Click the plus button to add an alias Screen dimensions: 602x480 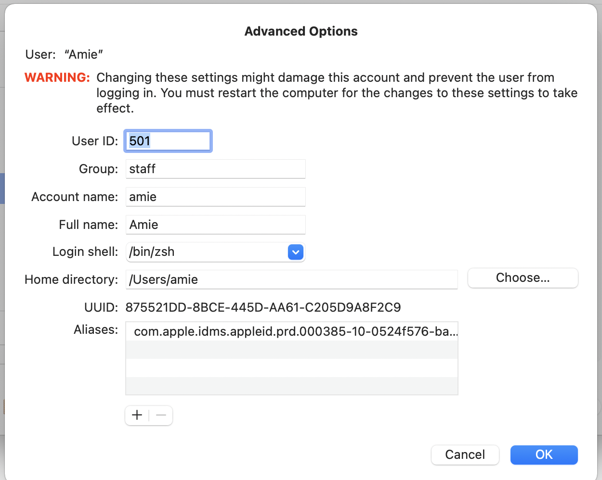click(137, 416)
